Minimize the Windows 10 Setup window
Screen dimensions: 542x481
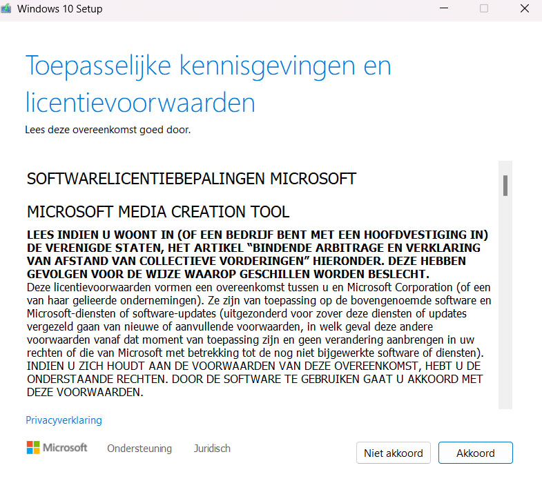click(444, 8)
